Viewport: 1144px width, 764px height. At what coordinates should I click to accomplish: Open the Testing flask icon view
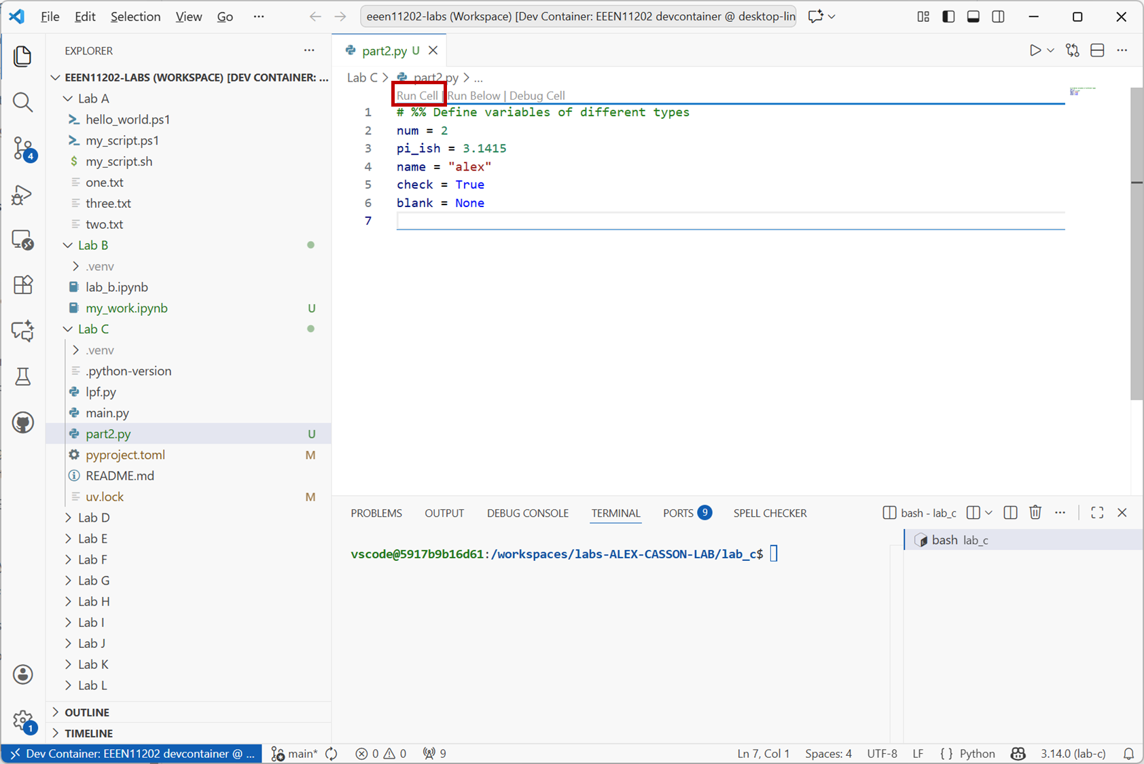click(22, 377)
